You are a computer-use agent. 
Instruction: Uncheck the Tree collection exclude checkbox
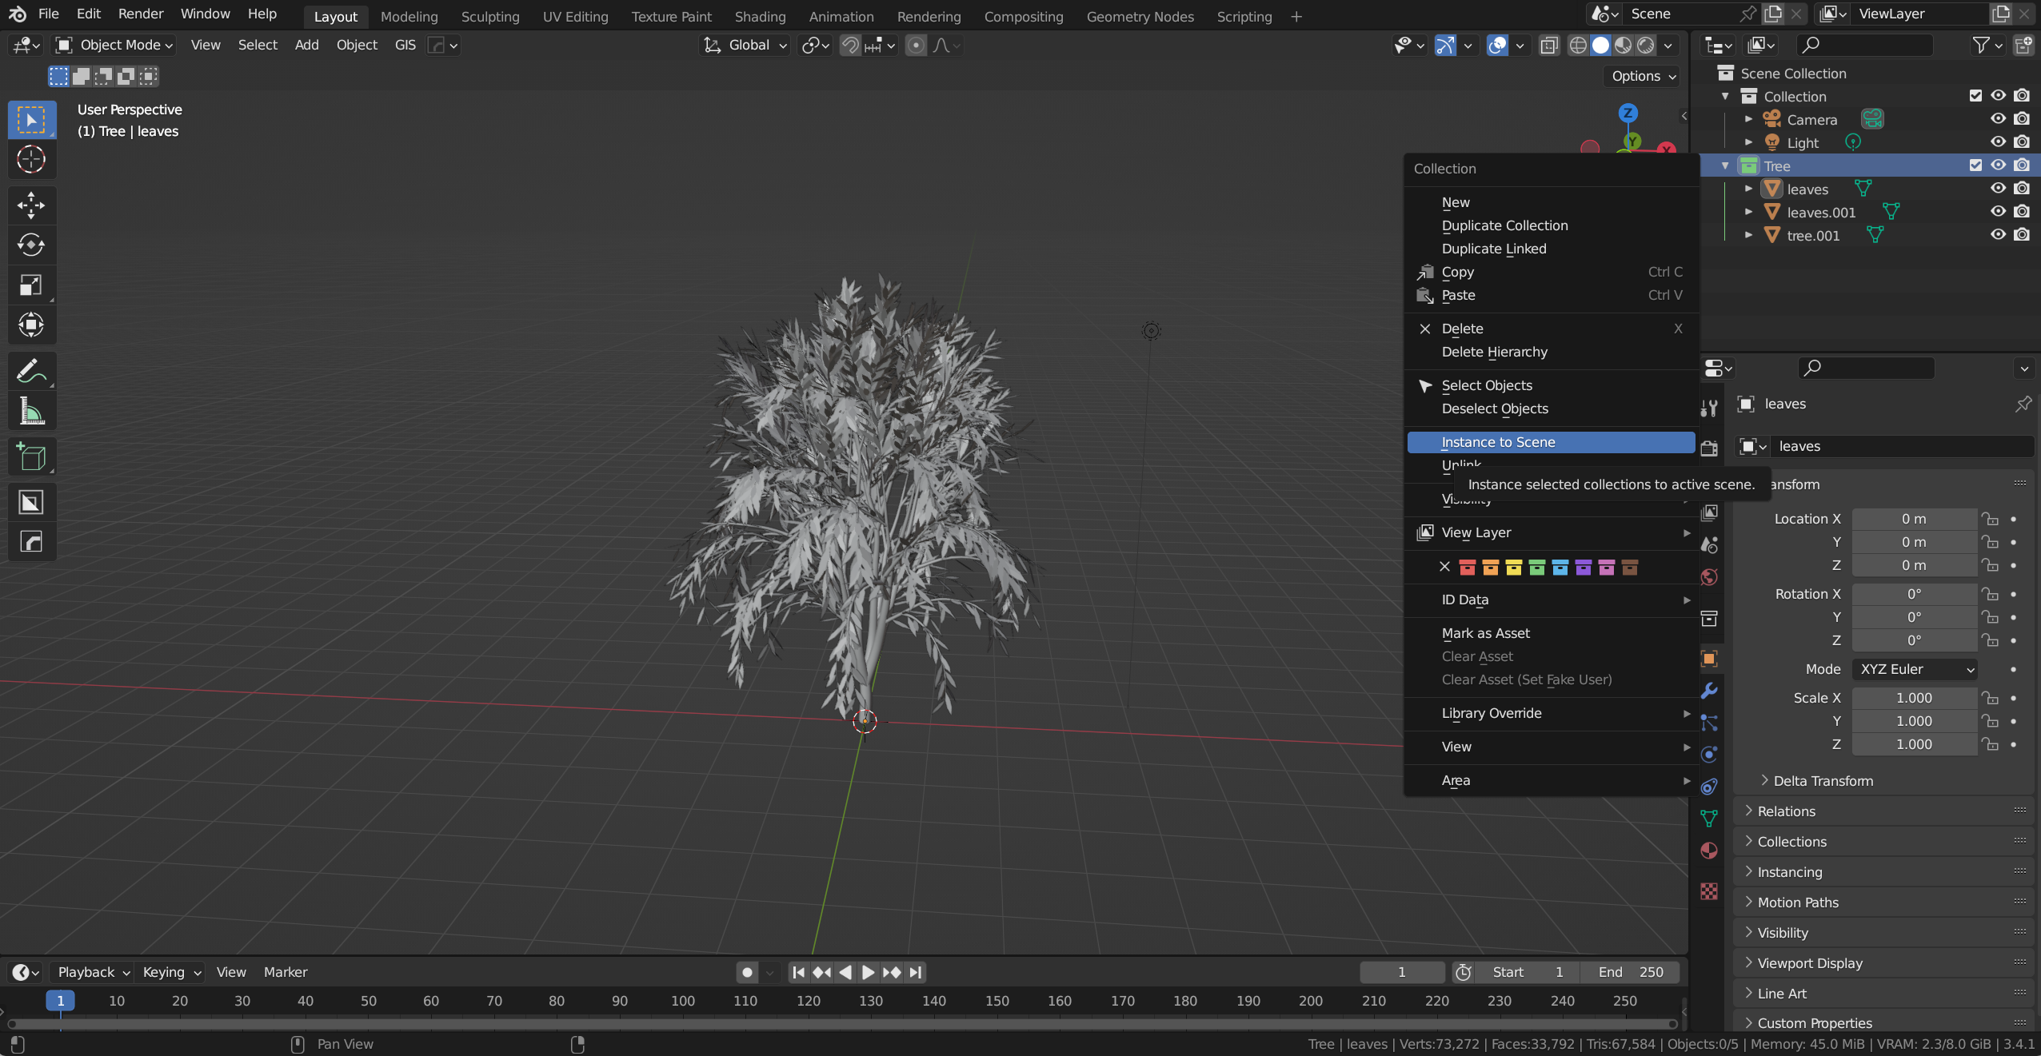click(x=1975, y=165)
